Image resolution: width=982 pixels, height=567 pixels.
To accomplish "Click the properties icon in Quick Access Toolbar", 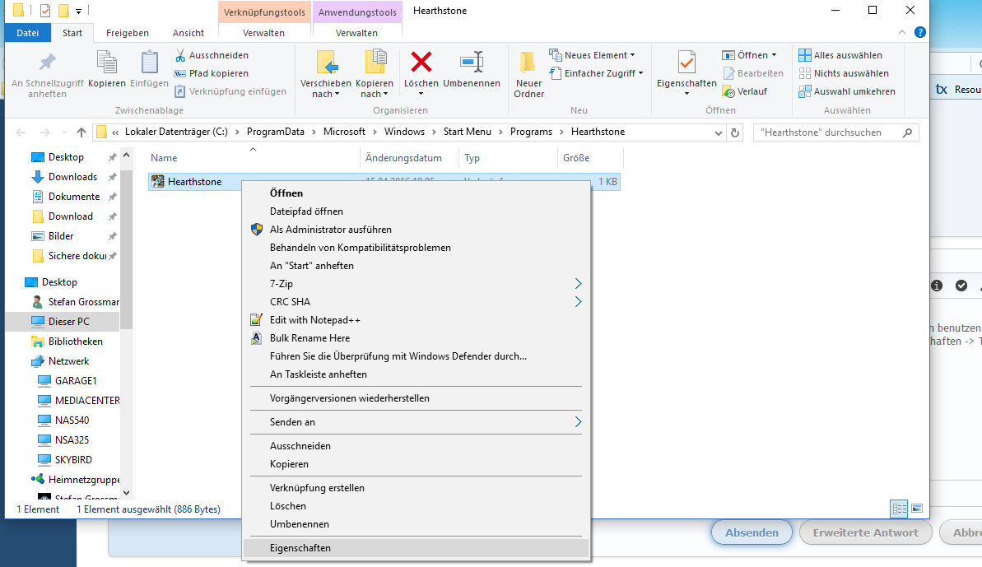I will (45, 11).
